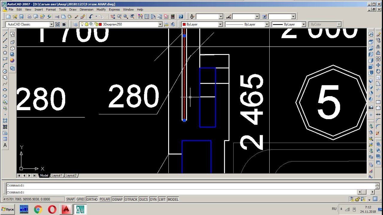Select the Revision Cloud tool
This screenshot has height=215, width=383.
[x=5, y=77]
